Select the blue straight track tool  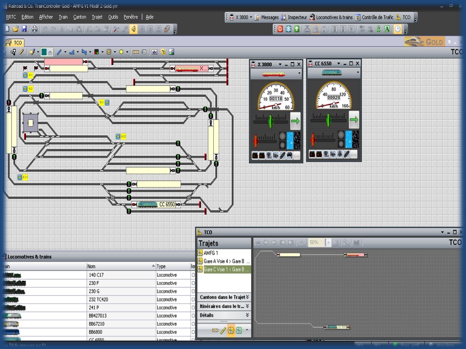59,52
